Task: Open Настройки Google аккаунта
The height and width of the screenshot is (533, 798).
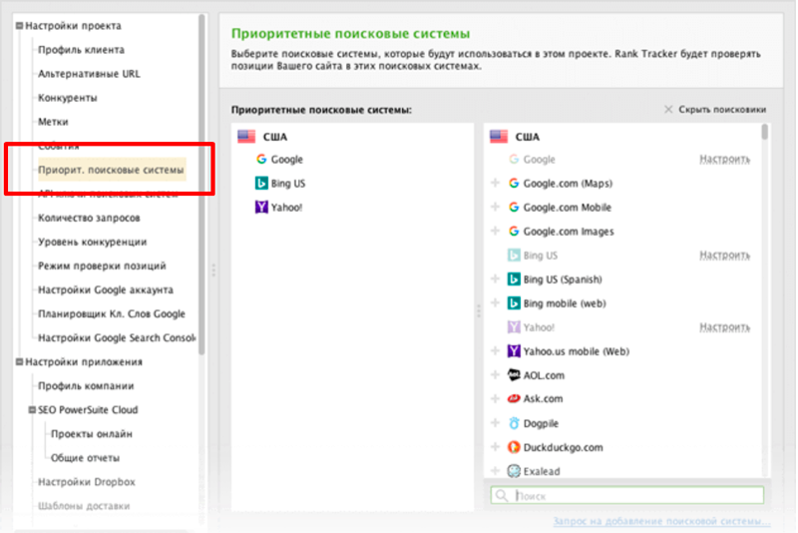Action: 106,289
